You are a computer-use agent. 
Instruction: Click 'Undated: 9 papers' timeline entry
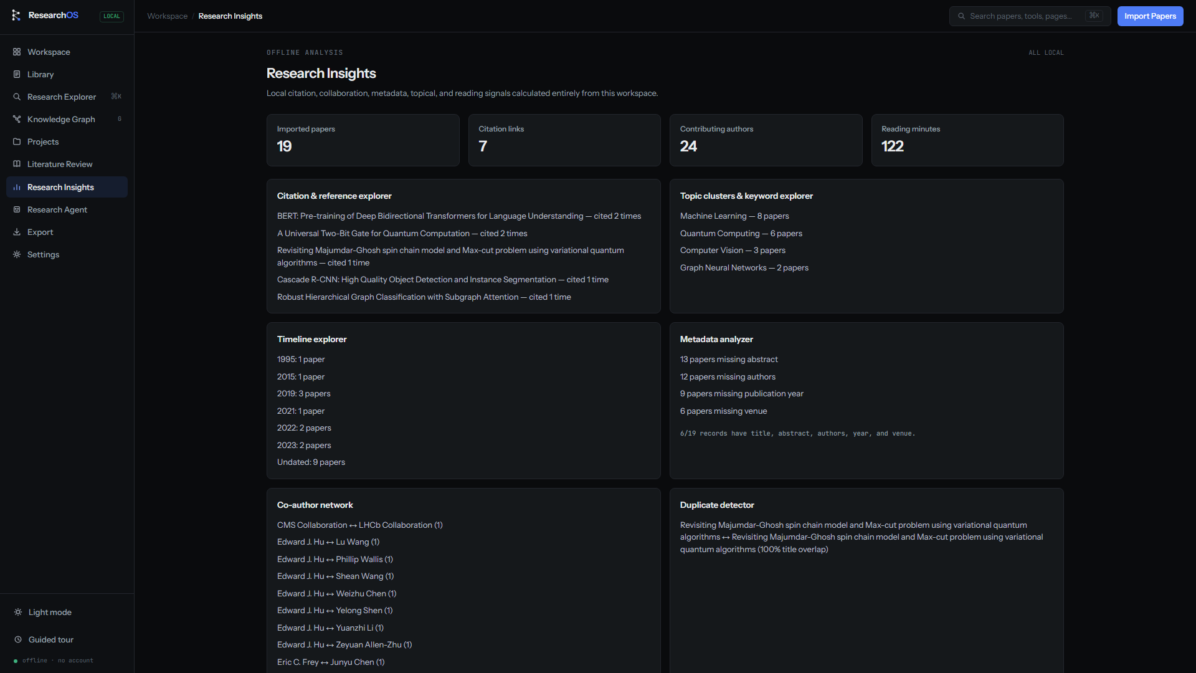tap(311, 462)
